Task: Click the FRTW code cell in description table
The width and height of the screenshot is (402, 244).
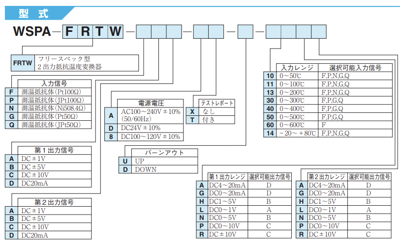Action: [x=22, y=63]
